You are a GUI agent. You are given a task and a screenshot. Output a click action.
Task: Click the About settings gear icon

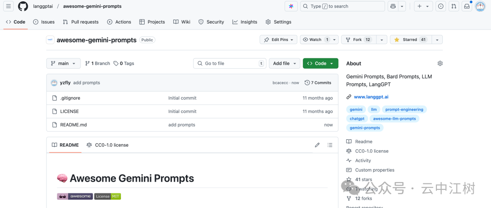(x=440, y=64)
